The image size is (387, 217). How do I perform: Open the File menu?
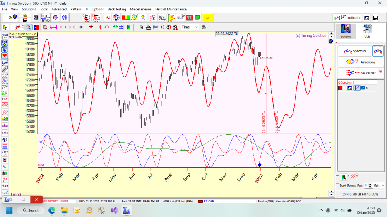4,9
